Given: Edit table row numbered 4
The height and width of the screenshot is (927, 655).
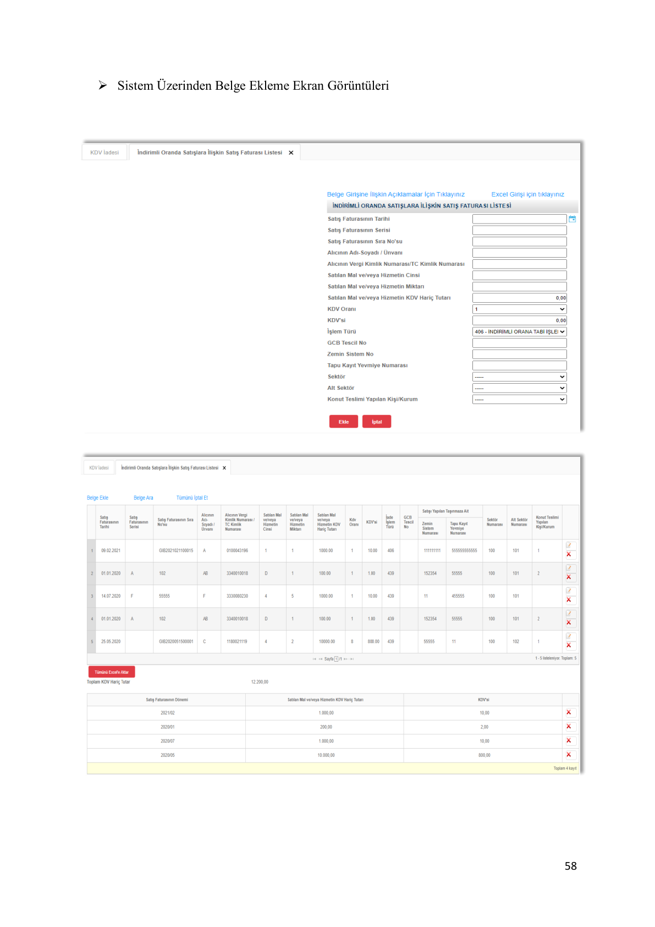Looking at the screenshot, I should coord(569,614).
